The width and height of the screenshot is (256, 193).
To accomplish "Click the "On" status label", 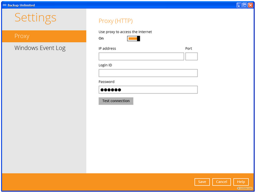I will click(101, 38).
